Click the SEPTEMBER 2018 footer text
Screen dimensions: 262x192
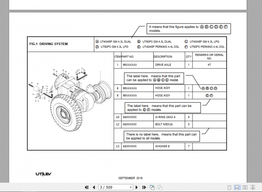pos(130,178)
